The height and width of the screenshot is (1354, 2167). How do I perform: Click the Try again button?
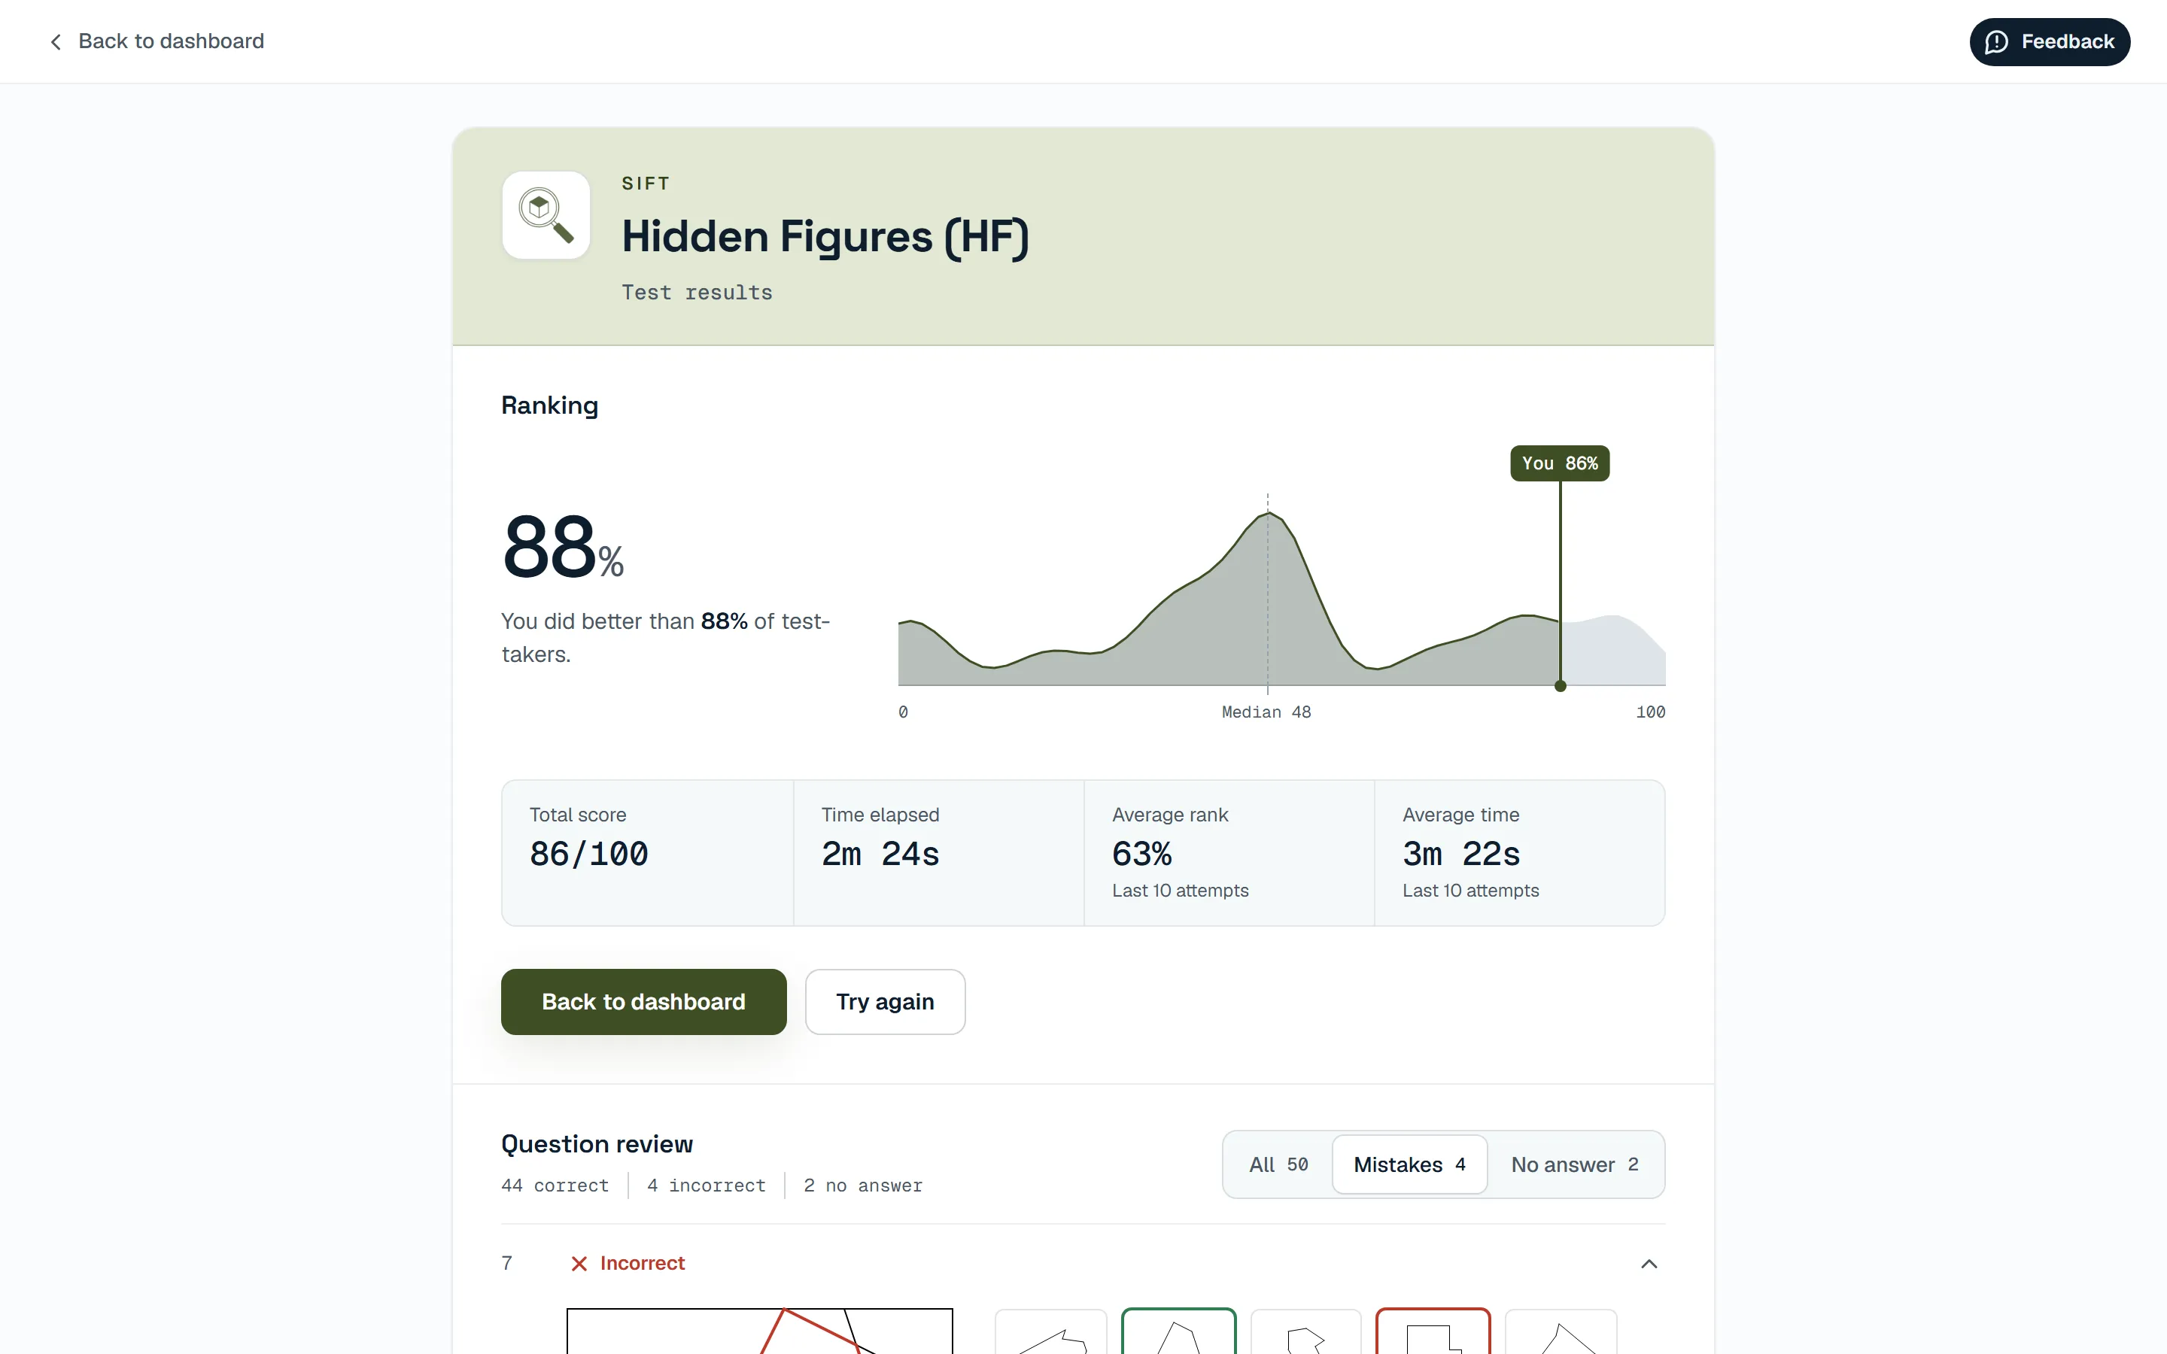coord(885,1001)
